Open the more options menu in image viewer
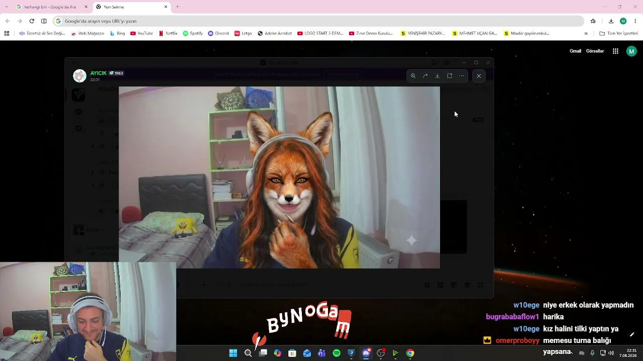The image size is (643, 361). [462, 76]
